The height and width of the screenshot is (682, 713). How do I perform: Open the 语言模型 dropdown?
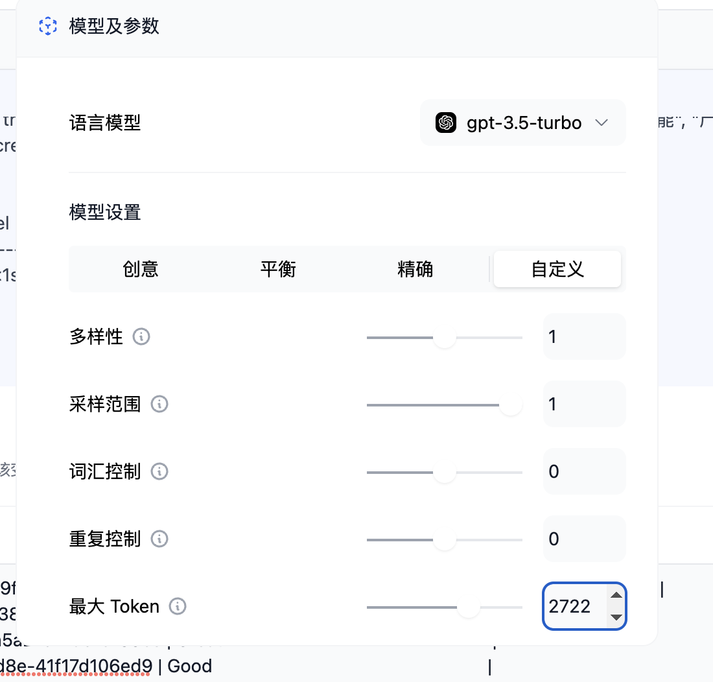pyautogui.click(x=522, y=123)
